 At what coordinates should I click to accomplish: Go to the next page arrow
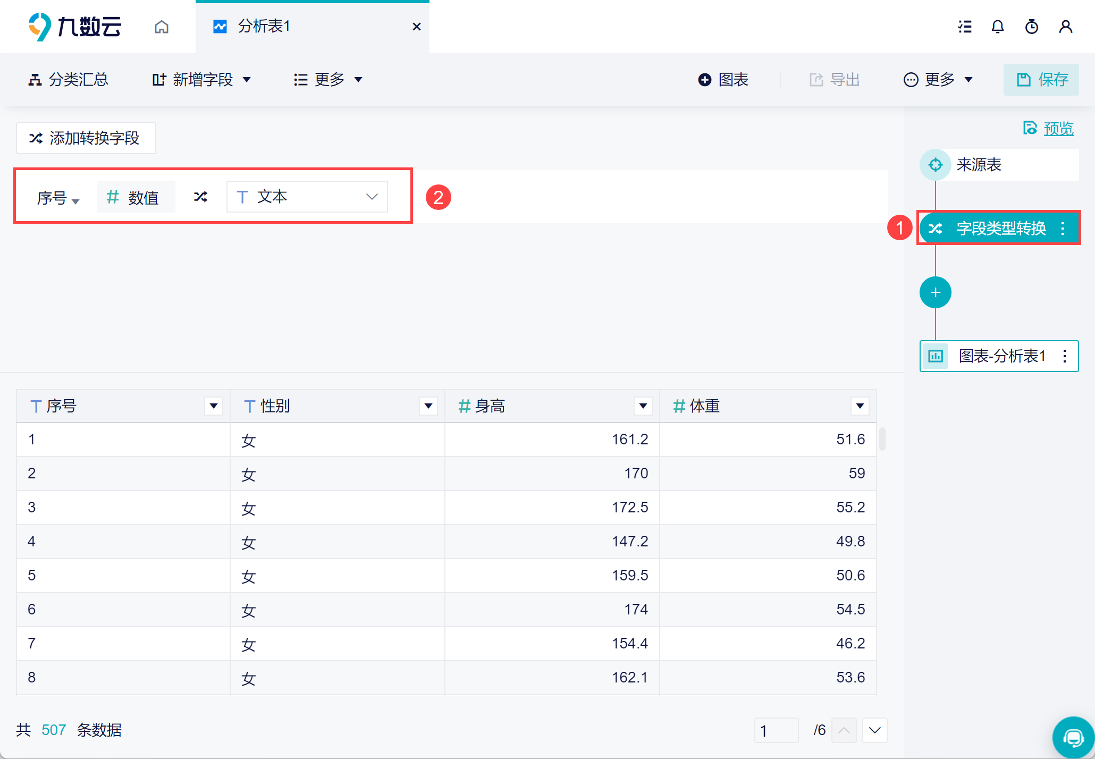tap(874, 730)
